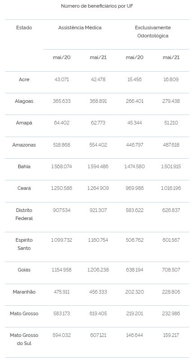Select the first 'mai/20' subheader under Assistência Médica
195x359 pixels.
tap(62, 57)
